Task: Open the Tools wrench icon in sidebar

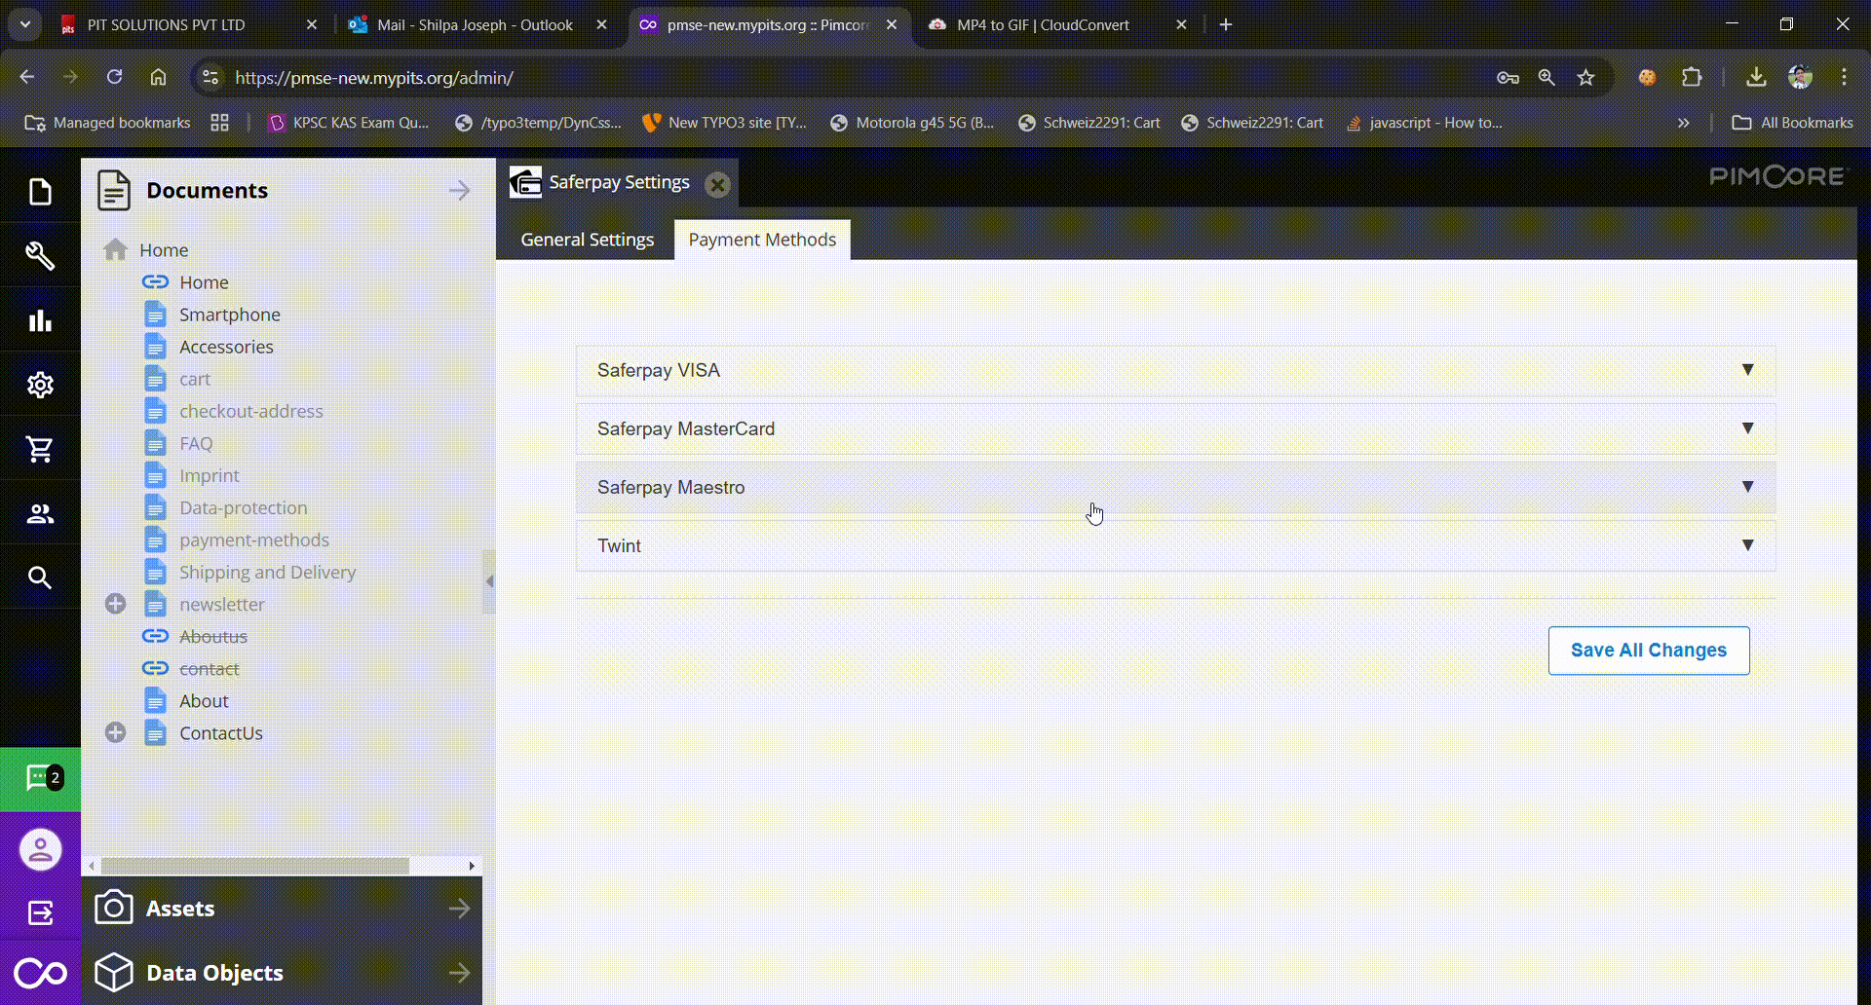Action: pos(40,256)
